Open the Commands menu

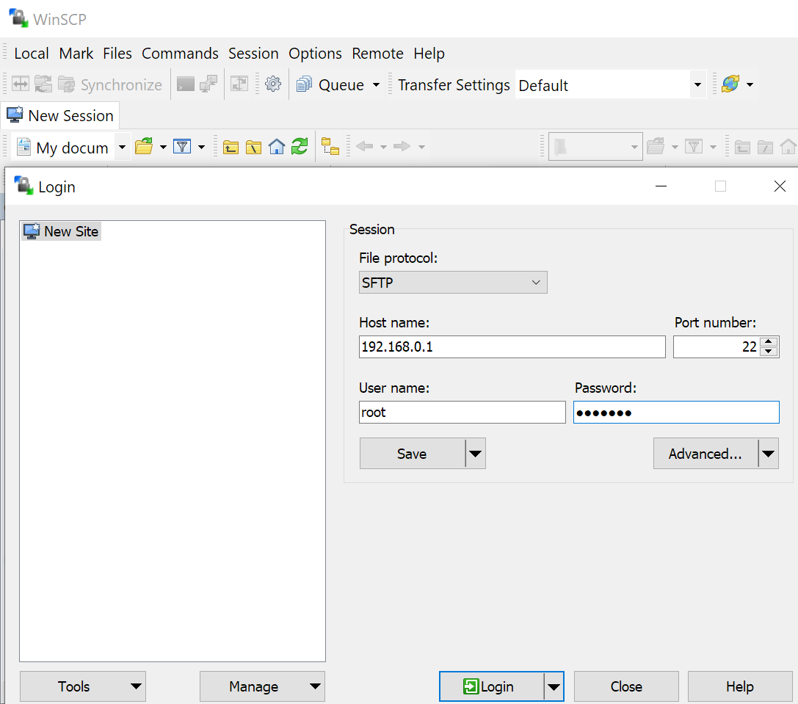coord(180,54)
